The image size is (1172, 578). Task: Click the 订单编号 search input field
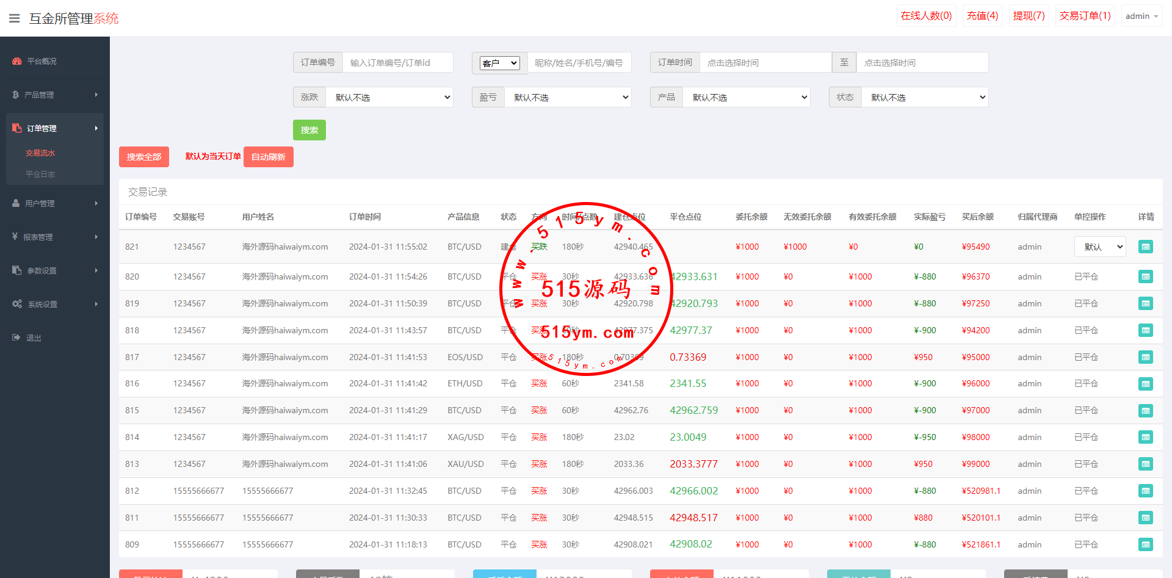[x=397, y=62]
